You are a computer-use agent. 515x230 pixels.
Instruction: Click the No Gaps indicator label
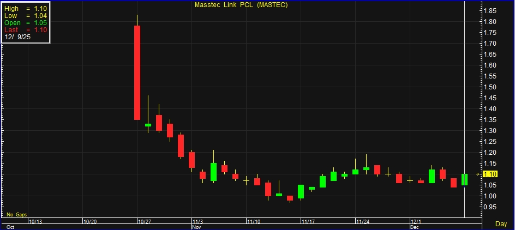coord(17,215)
